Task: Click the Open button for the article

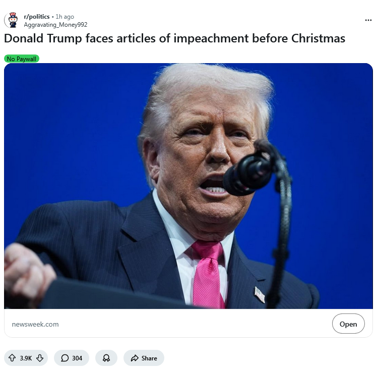Action: (x=348, y=324)
